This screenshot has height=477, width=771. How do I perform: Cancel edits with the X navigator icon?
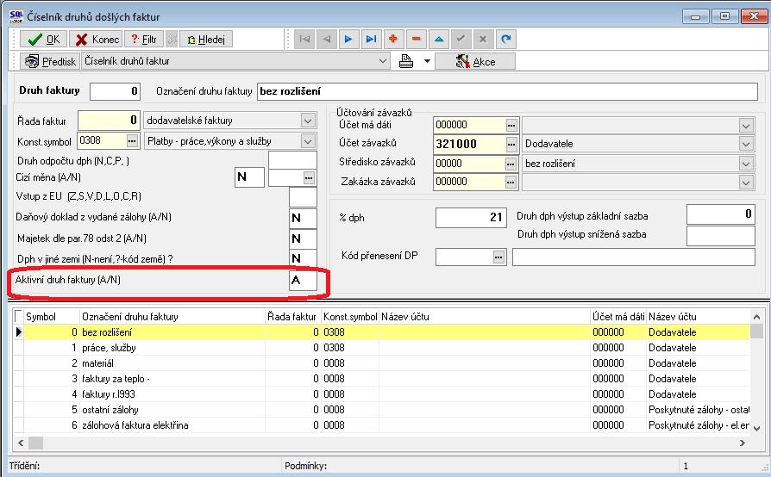(x=483, y=40)
